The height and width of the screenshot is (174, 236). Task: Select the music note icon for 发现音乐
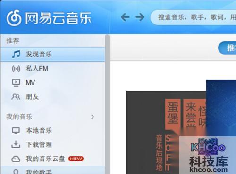tap(16, 54)
